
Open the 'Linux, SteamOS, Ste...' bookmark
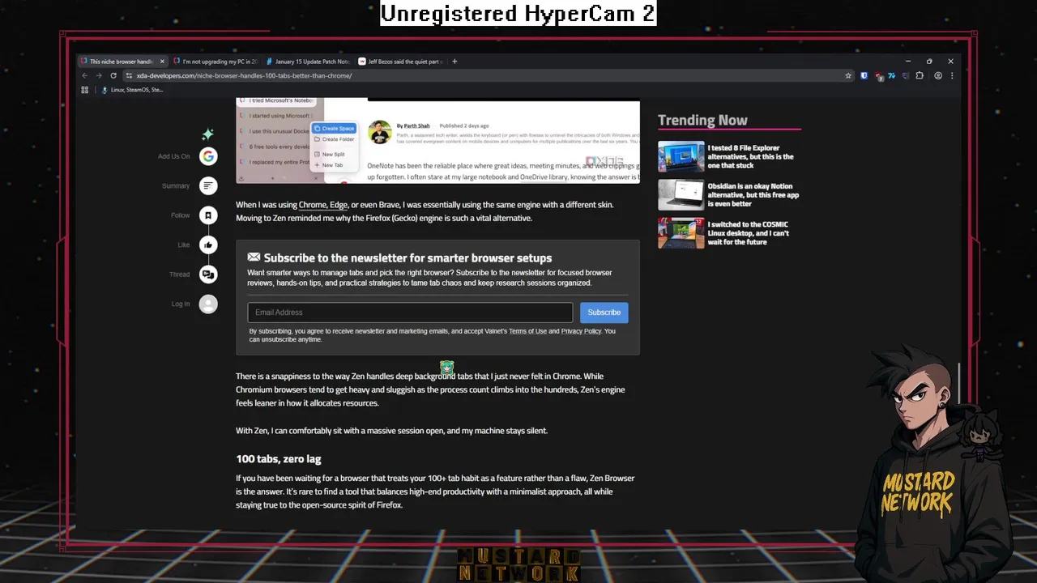[131, 90]
